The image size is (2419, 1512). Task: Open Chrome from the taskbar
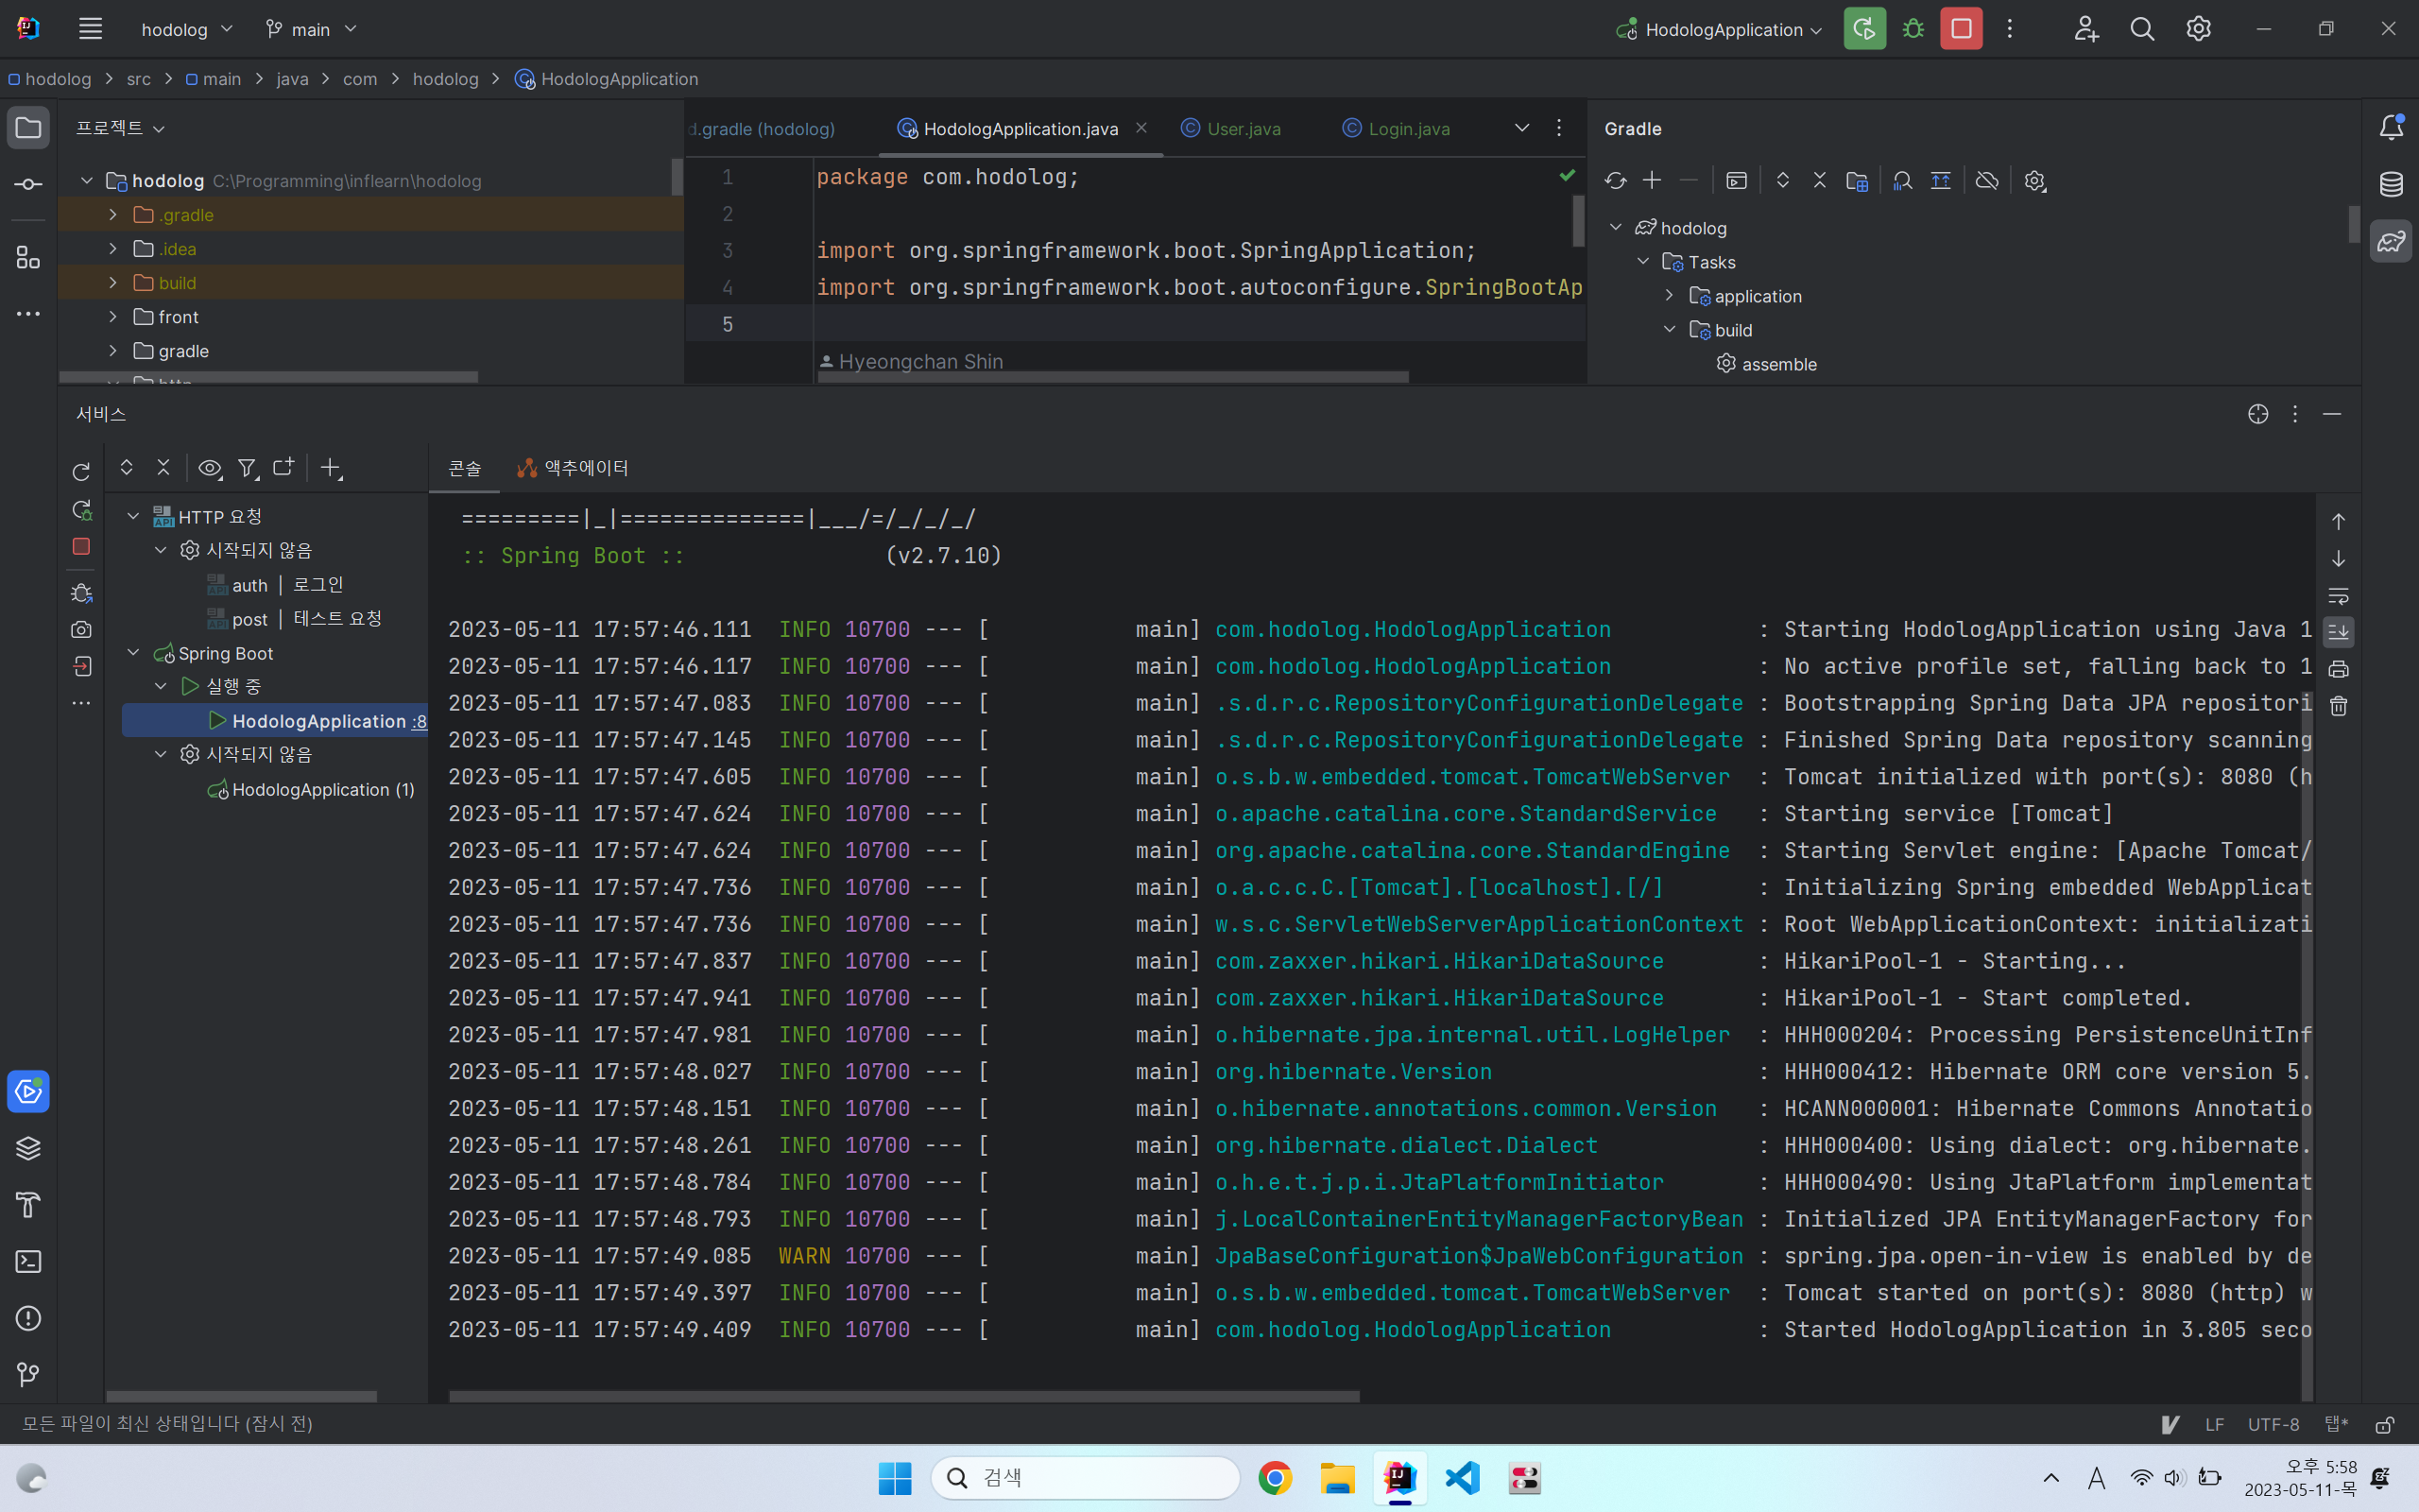tap(1275, 1477)
